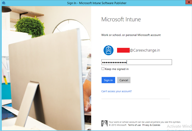Click the Microsoft Intune heading
Viewport: 192px width, 131px height.
pos(121,19)
